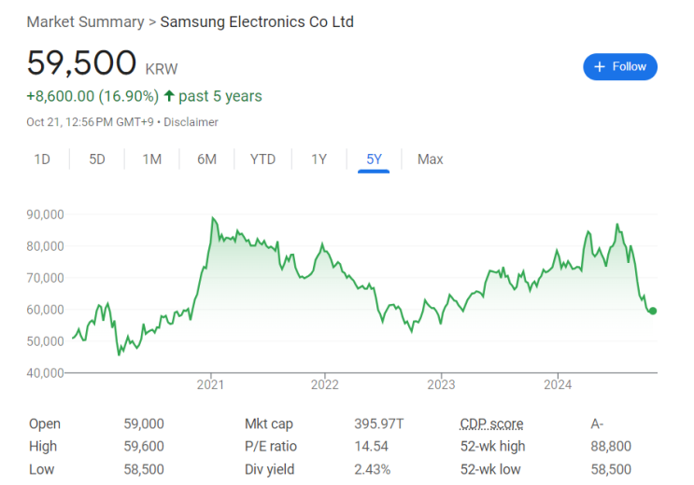Click the 59,500 KRW price
This screenshot has height=485, width=694.
(102, 63)
